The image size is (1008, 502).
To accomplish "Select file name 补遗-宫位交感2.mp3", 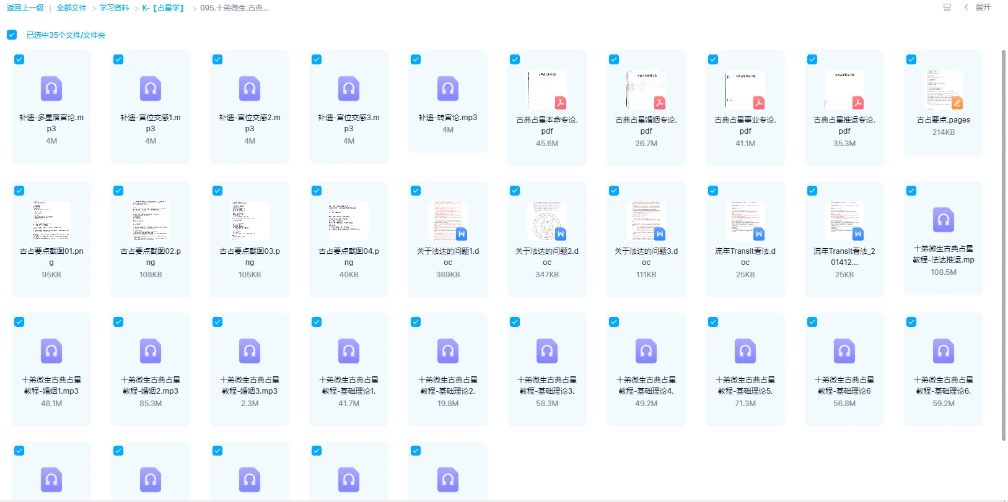I will (250, 123).
